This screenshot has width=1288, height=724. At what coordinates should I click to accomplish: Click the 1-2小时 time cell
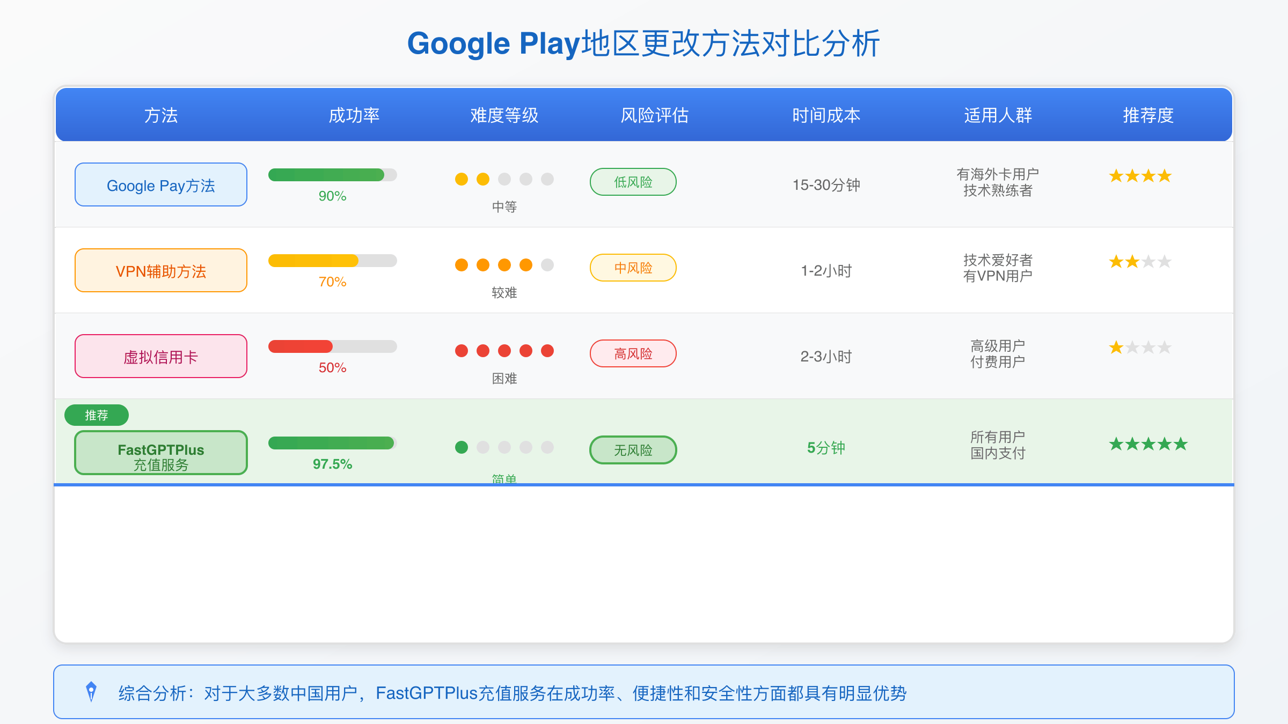[826, 271]
